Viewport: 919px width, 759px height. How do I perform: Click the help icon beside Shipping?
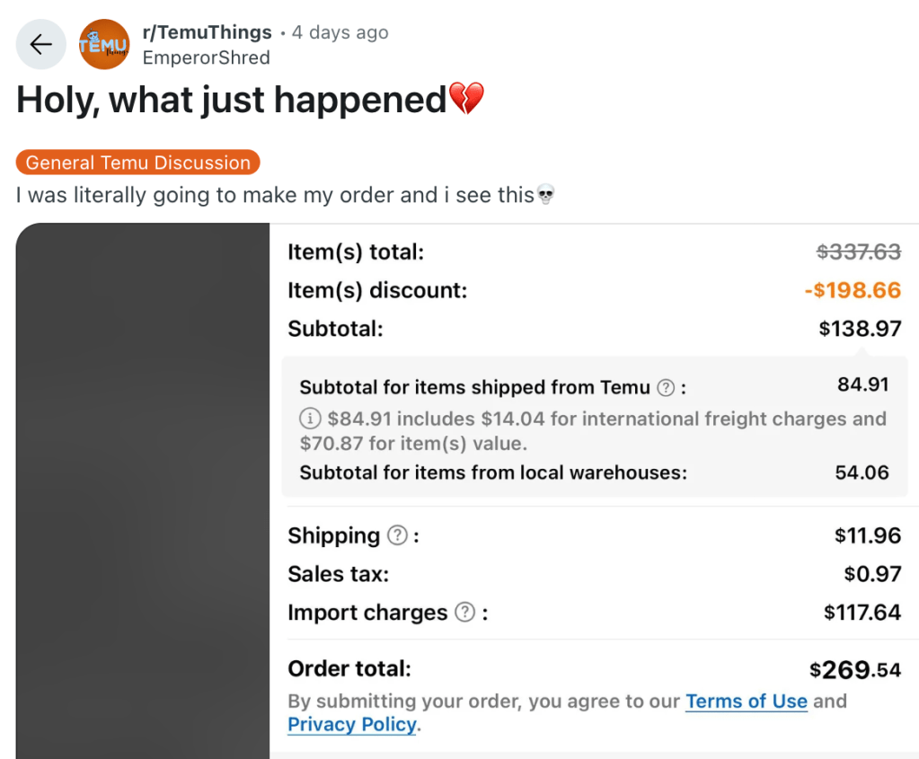(397, 535)
